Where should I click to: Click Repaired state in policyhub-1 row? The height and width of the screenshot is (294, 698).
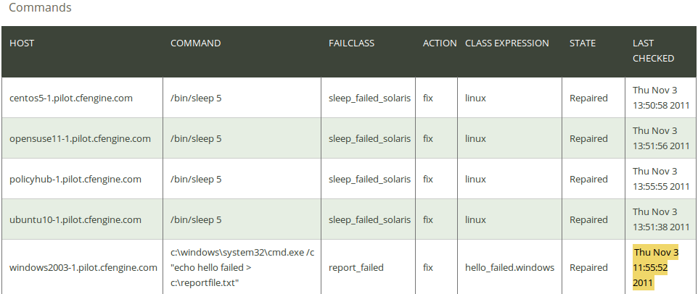[x=588, y=179]
